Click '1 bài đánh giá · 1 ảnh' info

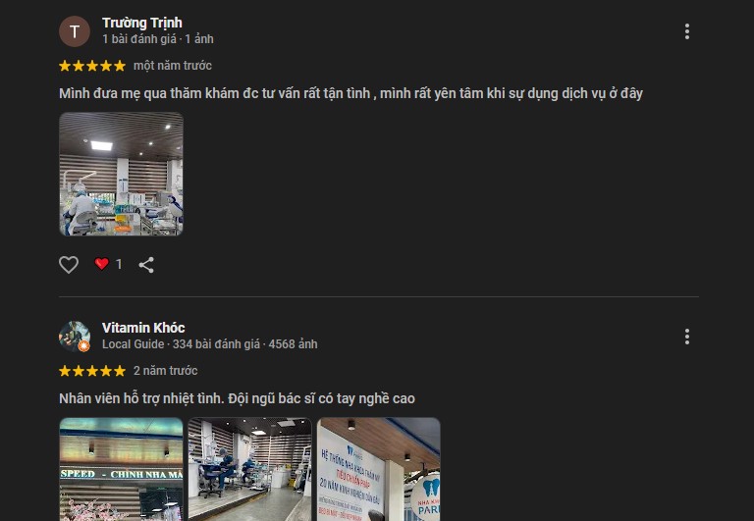point(158,39)
